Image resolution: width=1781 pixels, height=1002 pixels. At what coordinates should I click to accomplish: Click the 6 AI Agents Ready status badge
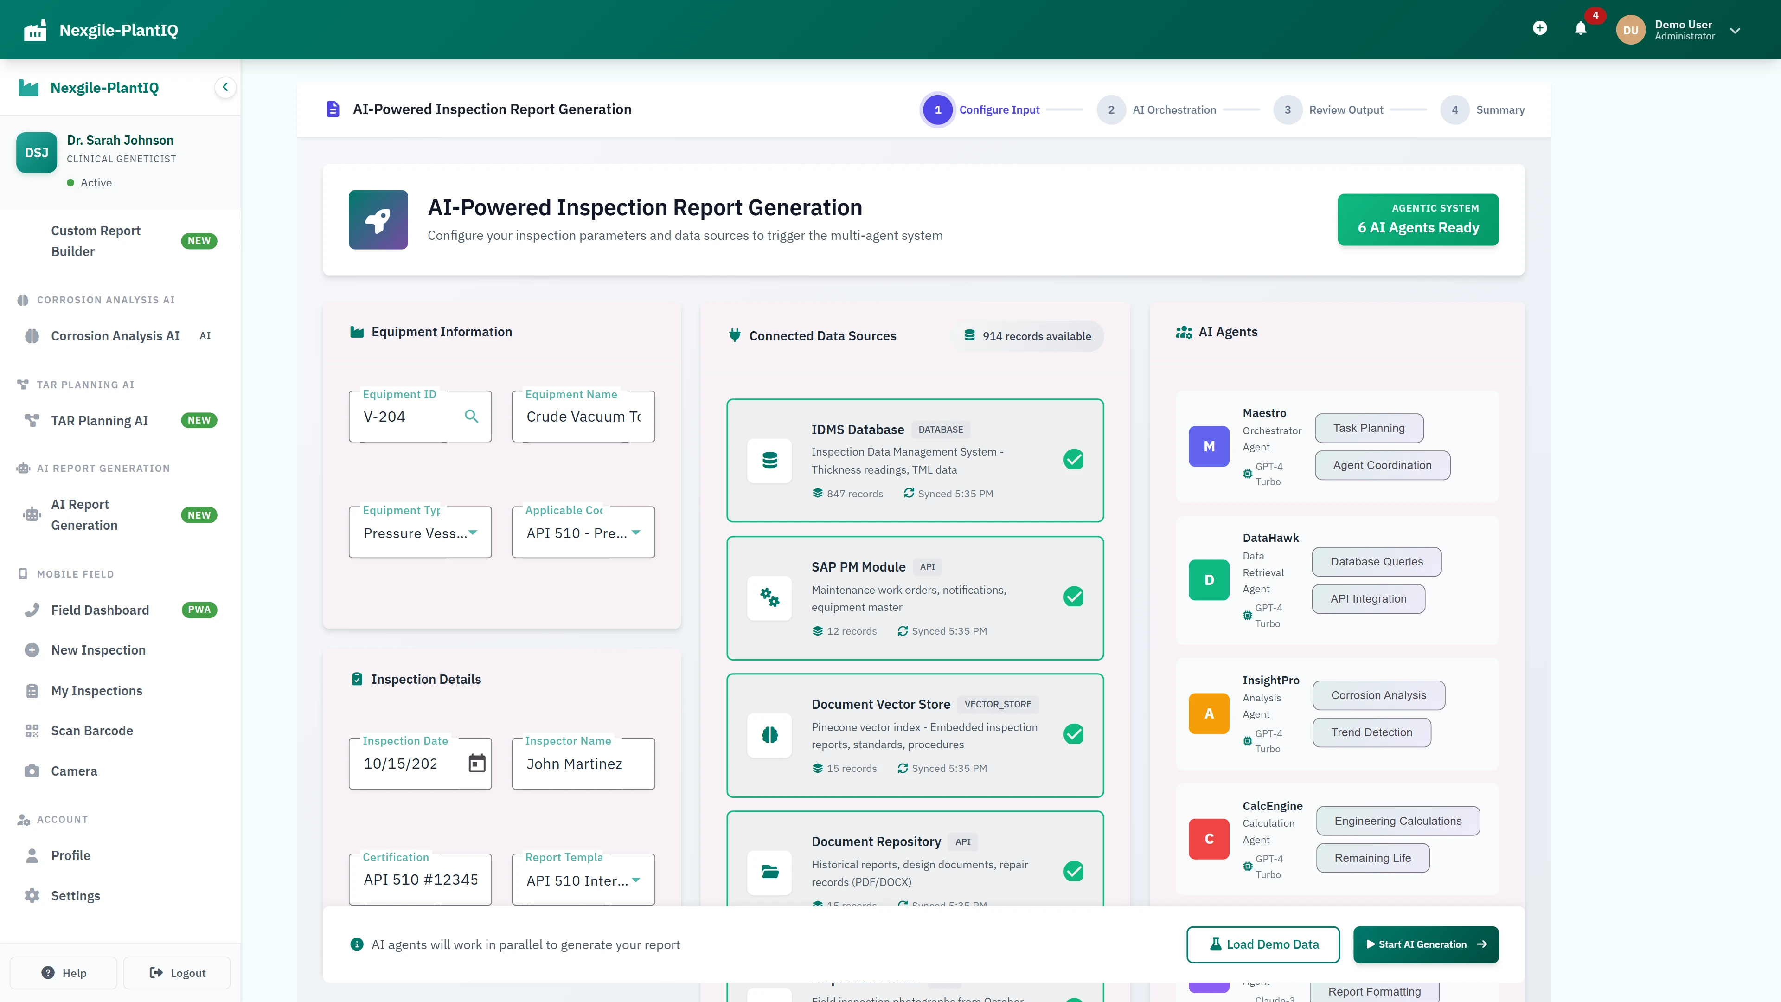click(x=1418, y=219)
